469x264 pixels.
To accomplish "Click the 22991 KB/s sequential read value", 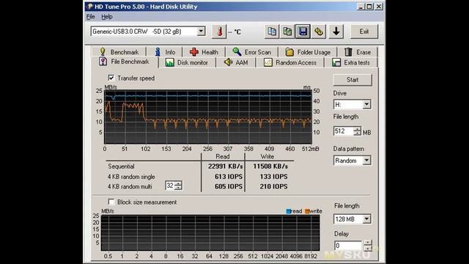I will click(x=225, y=166).
